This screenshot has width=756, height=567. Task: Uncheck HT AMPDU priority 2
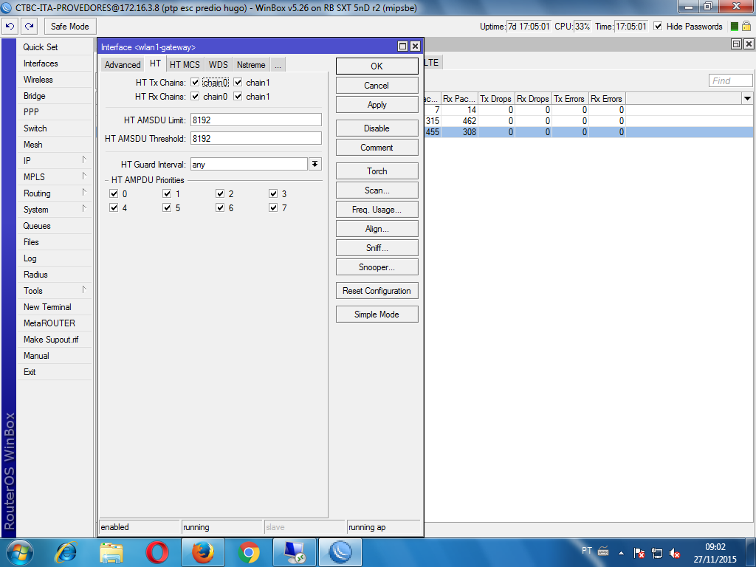click(x=220, y=194)
